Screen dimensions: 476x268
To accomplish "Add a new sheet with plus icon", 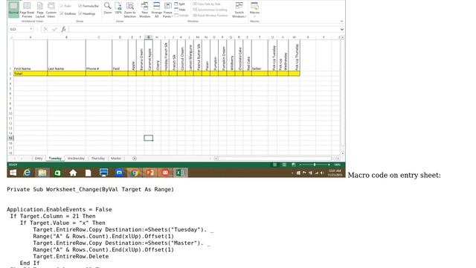I will coord(135,159).
